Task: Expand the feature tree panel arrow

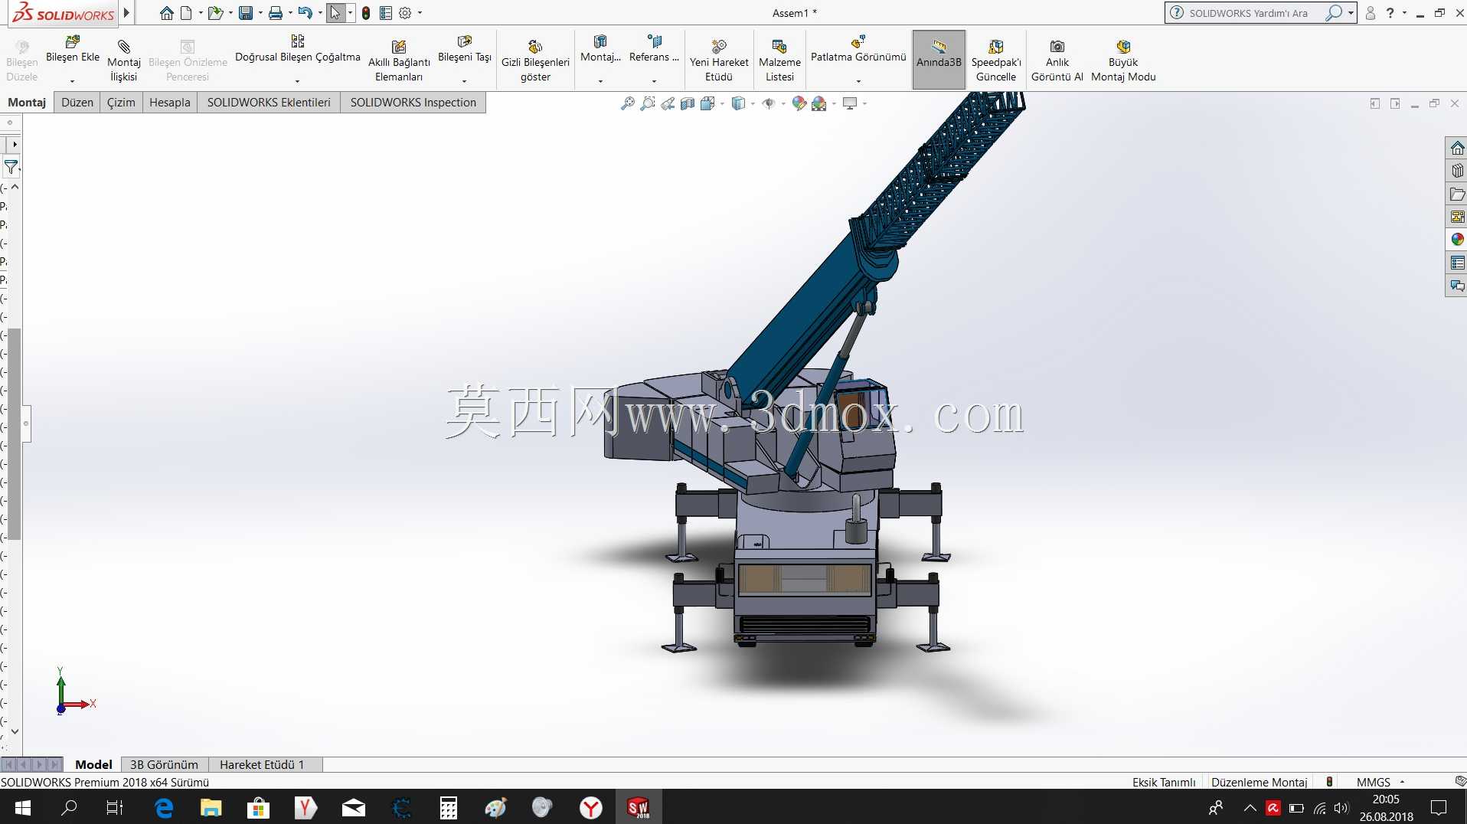Action: pos(15,144)
